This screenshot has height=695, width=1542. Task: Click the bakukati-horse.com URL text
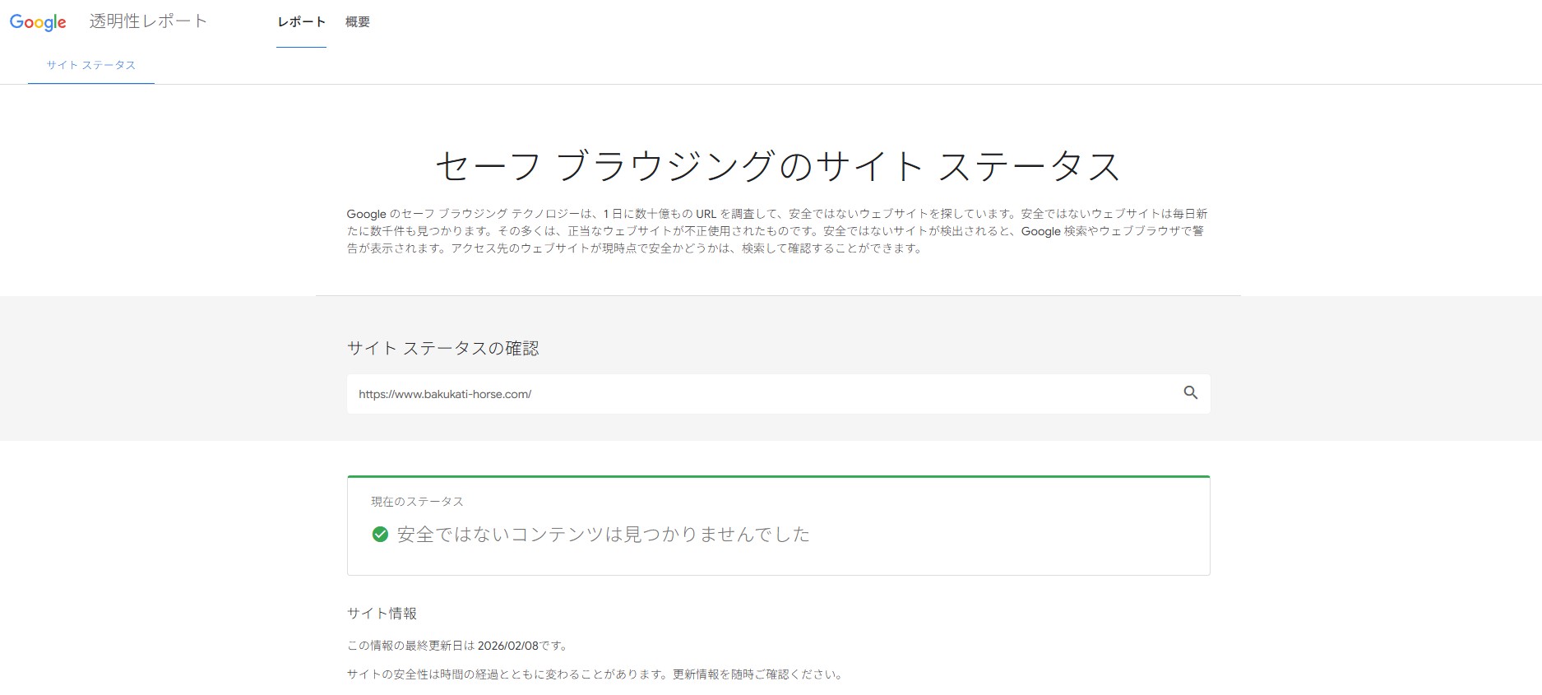[445, 394]
